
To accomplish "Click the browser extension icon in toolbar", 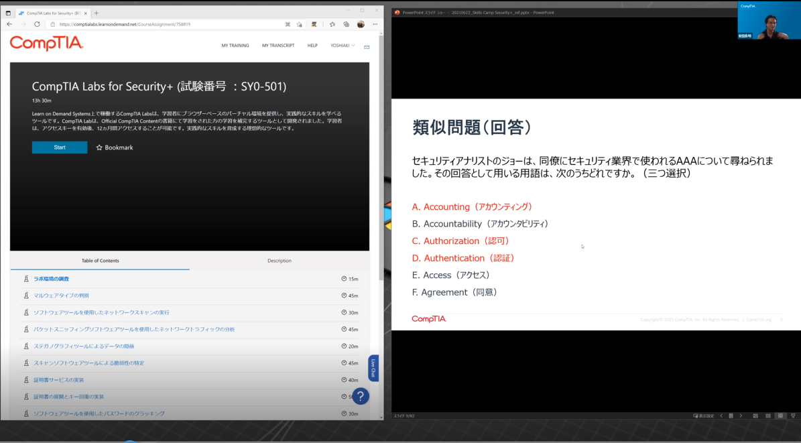I will [x=314, y=24].
